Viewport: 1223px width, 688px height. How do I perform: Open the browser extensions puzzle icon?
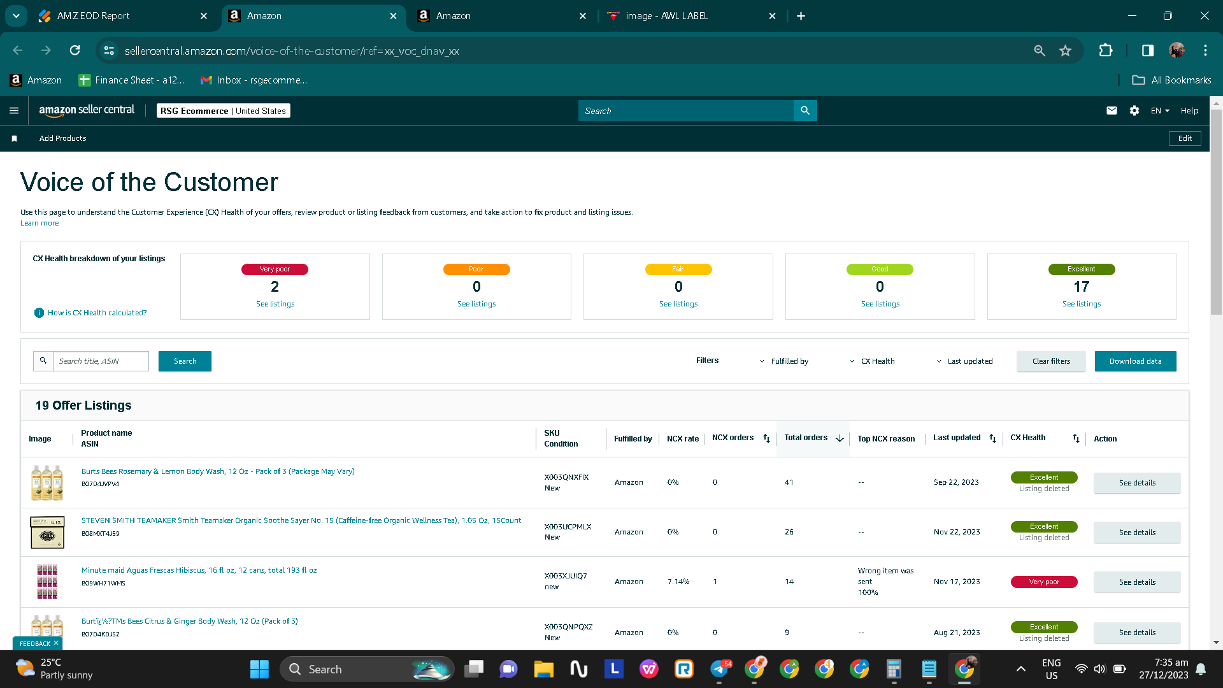click(1106, 50)
